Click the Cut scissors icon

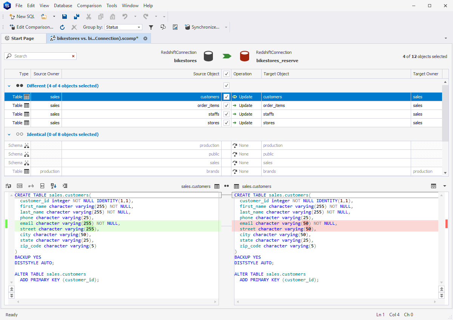tap(89, 17)
